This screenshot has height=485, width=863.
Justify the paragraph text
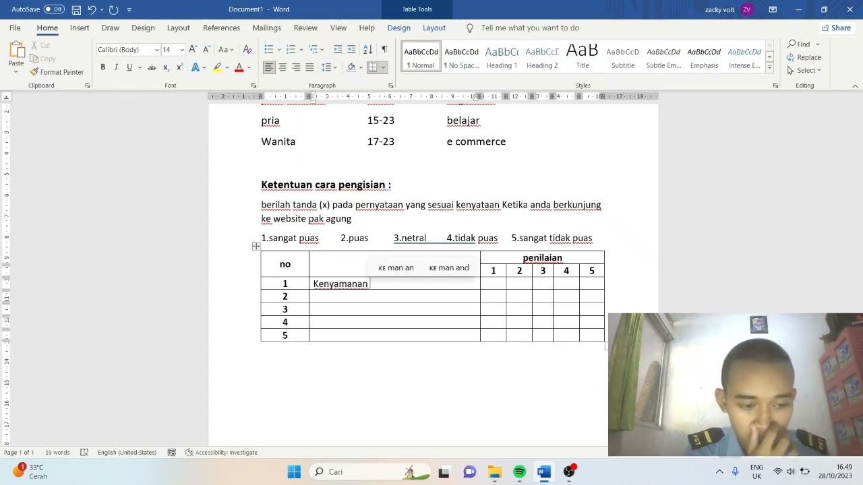point(309,67)
